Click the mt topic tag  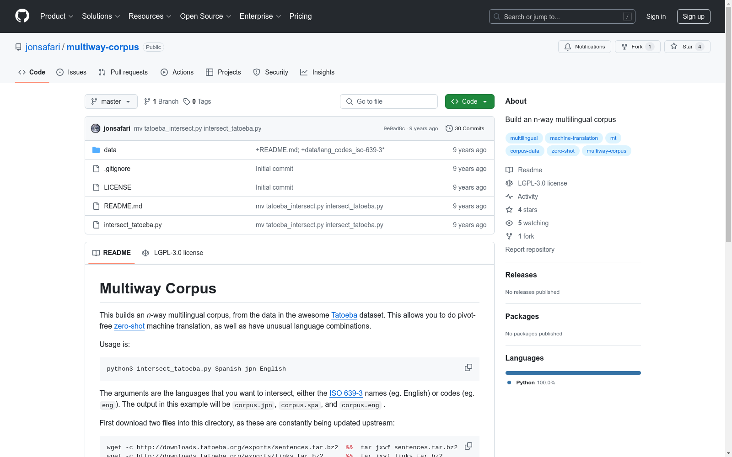pos(613,138)
